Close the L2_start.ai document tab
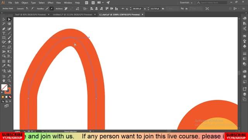 pyautogui.click(x=143, y=14)
